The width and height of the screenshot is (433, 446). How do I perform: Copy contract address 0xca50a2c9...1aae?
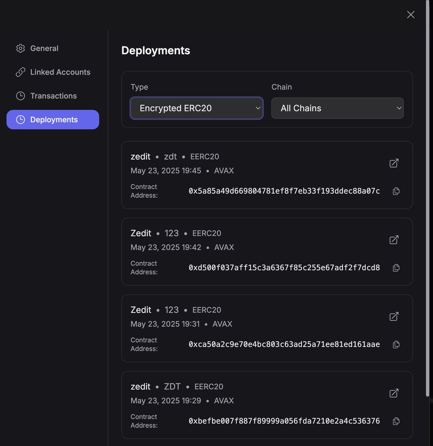tap(396, 345)
